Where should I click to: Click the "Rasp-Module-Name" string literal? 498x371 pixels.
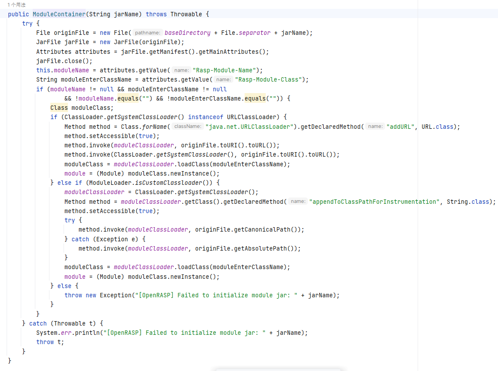(224, 70)
